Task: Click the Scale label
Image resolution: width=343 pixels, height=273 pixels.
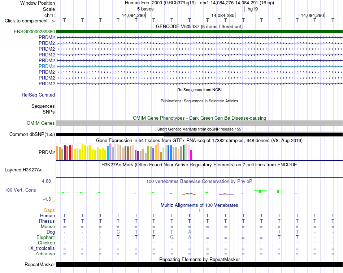Action: (x=49, y=9)
